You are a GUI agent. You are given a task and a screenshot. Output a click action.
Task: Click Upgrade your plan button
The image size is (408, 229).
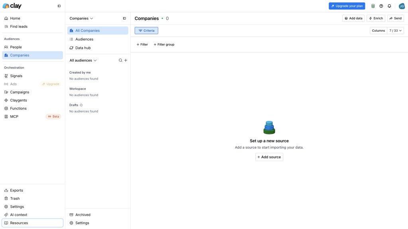(347, 6)
